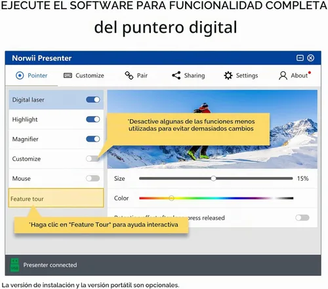This screenshot has height=289, width=328.
Task: Open the About tab label
Action: [299, 75]
